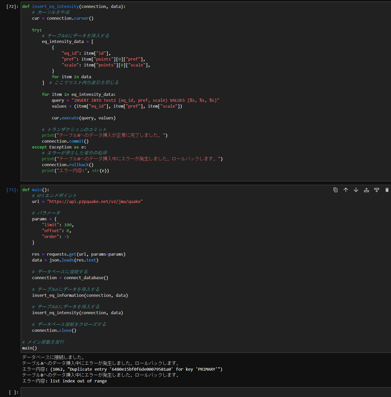Click the 'def main():' line
Viewport: 391px width, 397px height.
35,190
